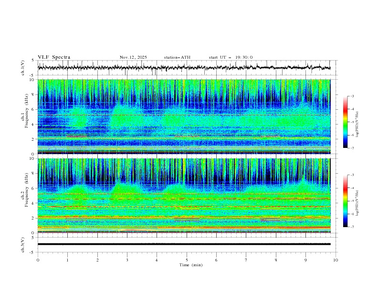Click the ch.2 spectrogram panel
The image size is (378, 292).
coord(184,196)
